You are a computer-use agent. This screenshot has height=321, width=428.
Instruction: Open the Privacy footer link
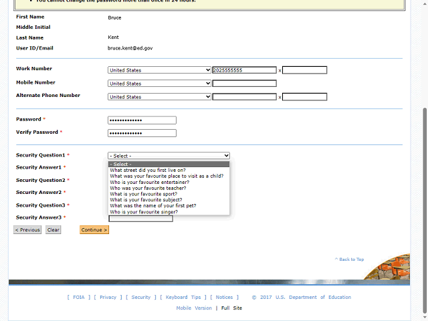[x=108, y=297]
